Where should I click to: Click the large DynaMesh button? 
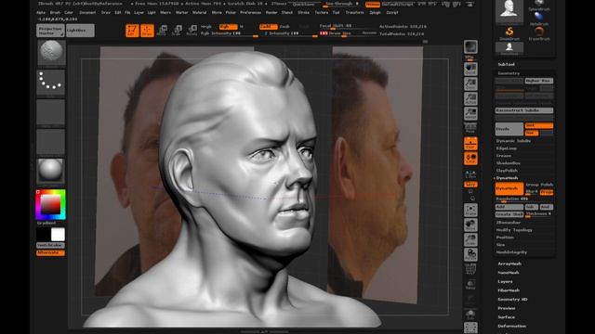(x=509, y=188)
